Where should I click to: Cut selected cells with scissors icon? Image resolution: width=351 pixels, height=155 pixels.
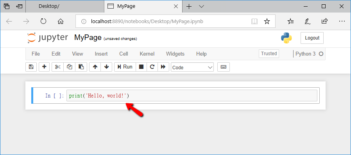click(58, 67)
